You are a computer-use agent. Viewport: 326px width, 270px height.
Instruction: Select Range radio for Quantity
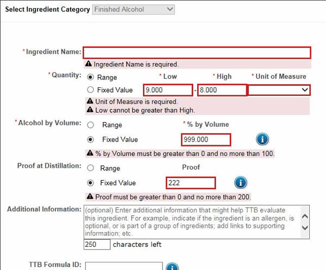click(90, 77)
